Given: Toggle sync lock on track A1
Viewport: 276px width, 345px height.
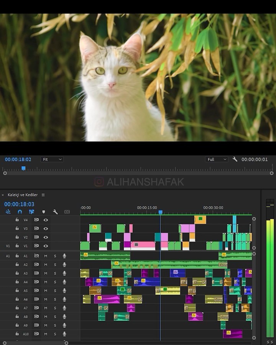Looking at the screenshot, I should [36, 256].
